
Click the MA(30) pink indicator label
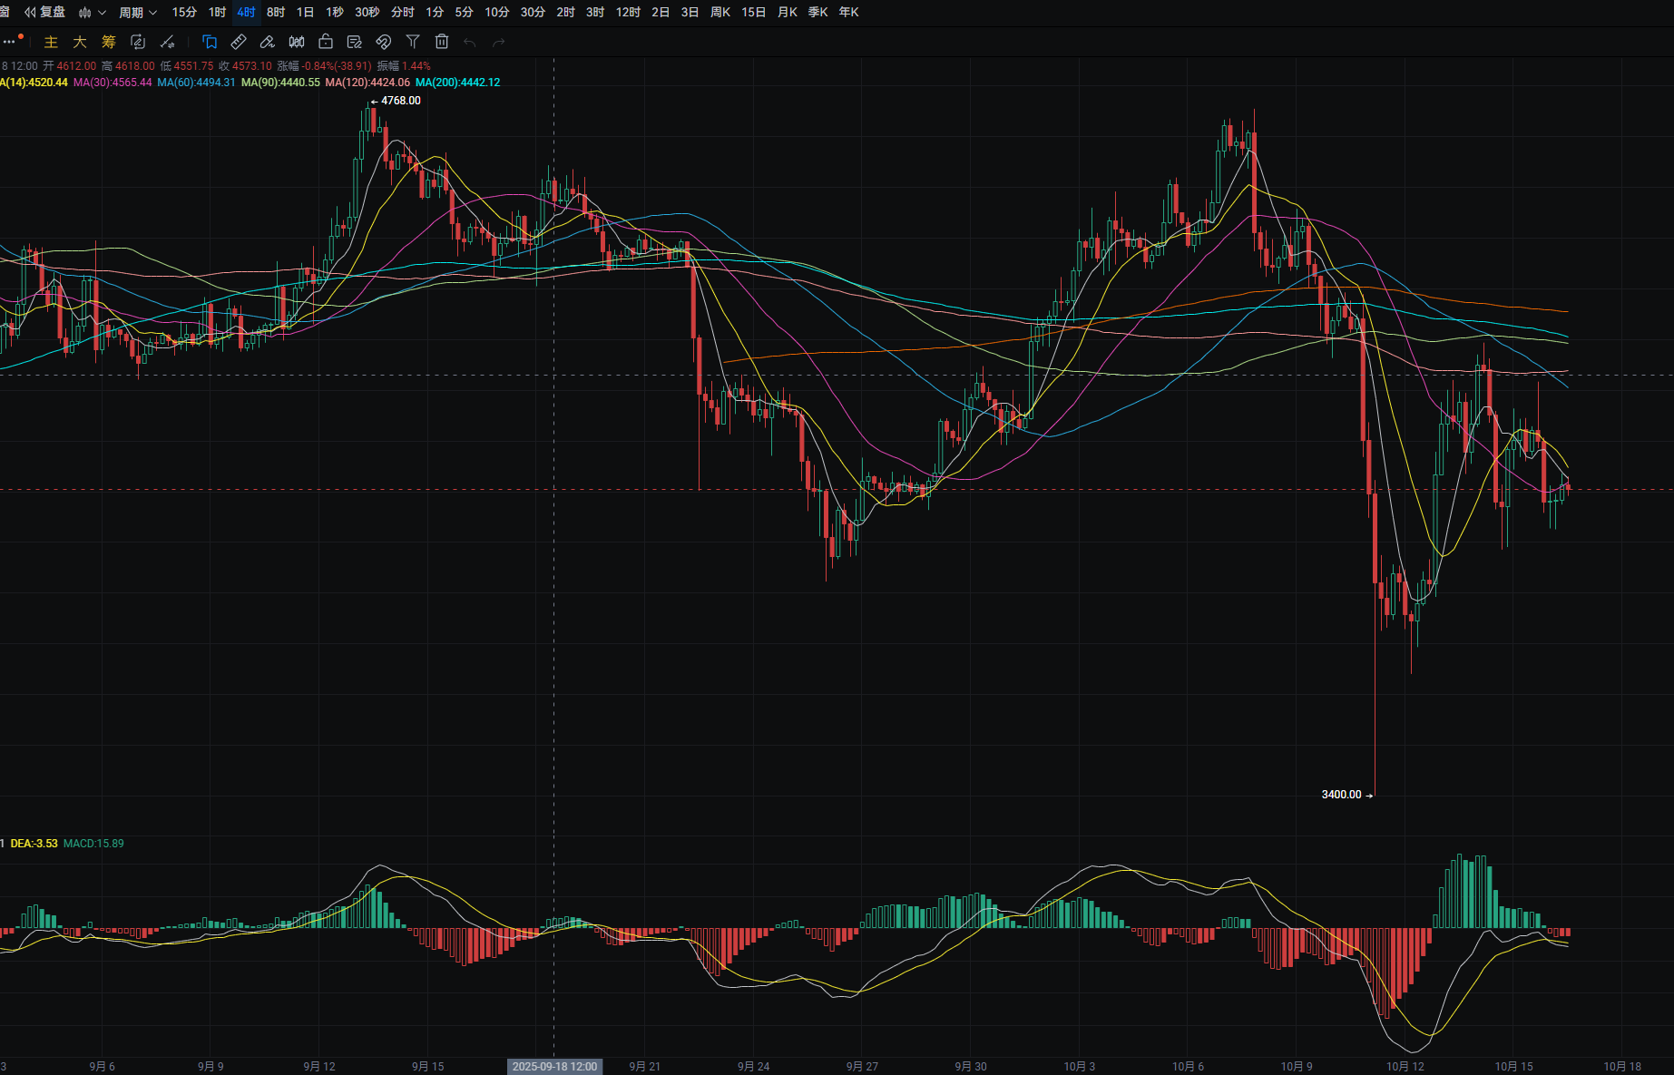click(113, 83)
